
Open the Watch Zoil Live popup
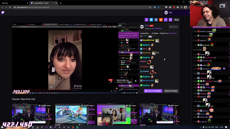[x=123, y=81]
